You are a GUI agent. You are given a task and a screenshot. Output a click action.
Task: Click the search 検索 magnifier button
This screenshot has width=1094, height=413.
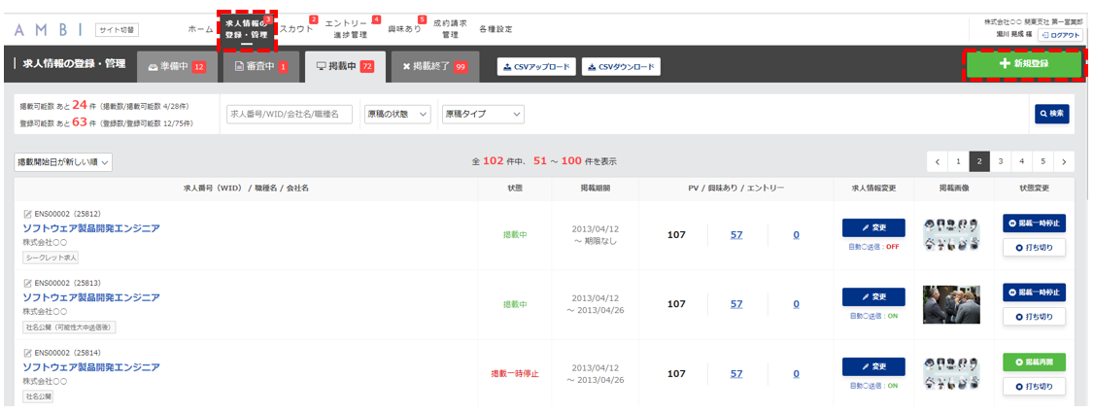[1051, 113]
